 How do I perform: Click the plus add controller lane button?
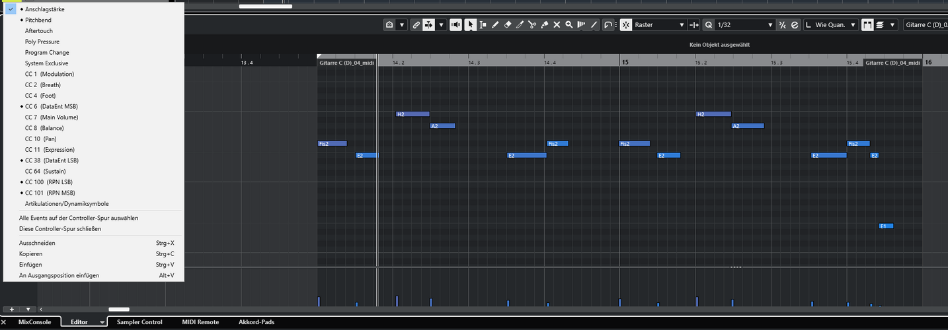point(11,309)
